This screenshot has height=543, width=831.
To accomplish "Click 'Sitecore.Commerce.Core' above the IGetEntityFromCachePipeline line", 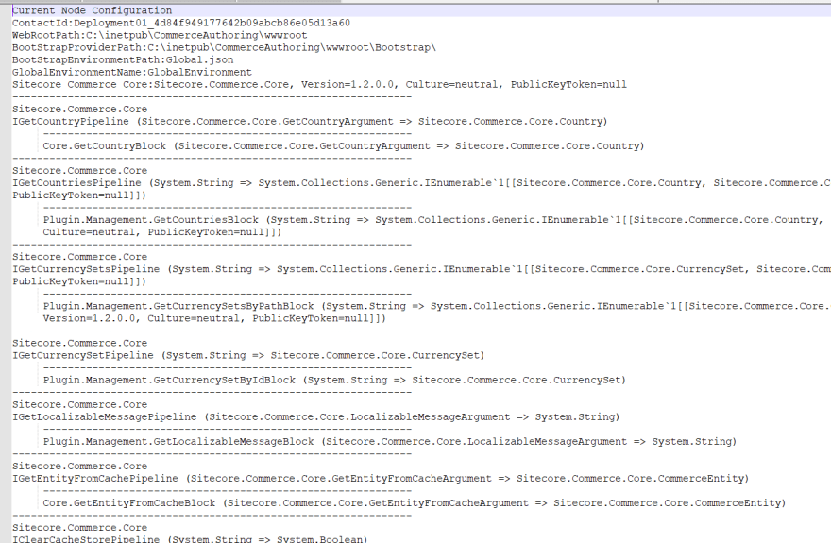I will tap(79, 467).
